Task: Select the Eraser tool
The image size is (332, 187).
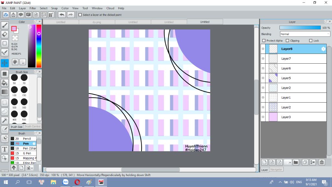Action: pyautogui.click(x=5, y=34)
